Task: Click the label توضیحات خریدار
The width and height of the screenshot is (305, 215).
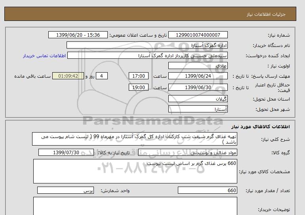Action: pyautogui.click(x=274, y=210)
